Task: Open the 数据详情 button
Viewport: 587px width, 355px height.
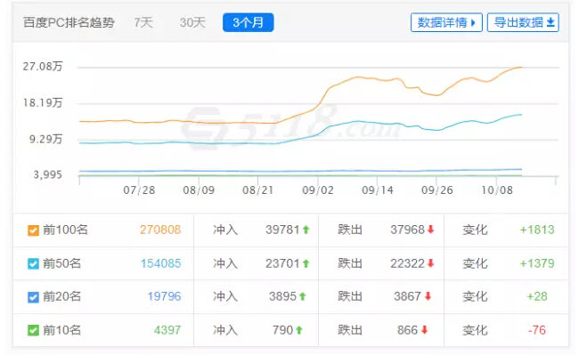Action: 446,22
